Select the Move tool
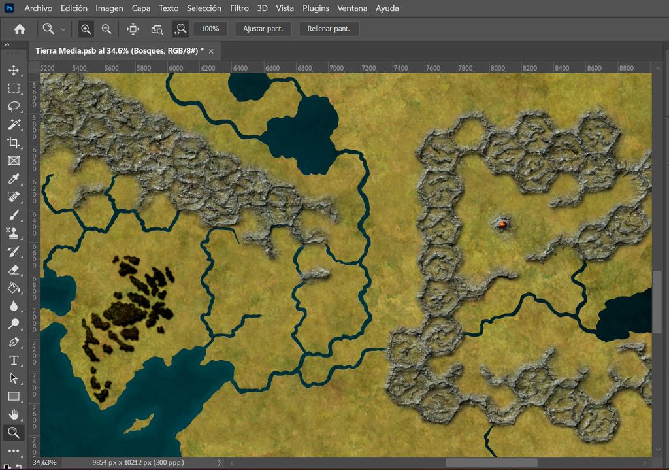 pyautogui.click(x=14, y=71)
